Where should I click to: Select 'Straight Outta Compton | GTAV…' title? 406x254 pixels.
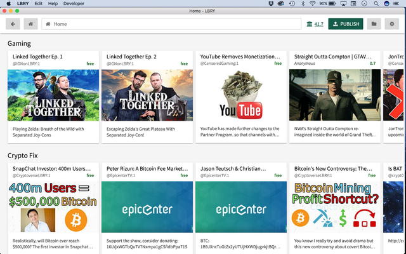(x=332, y=57)
